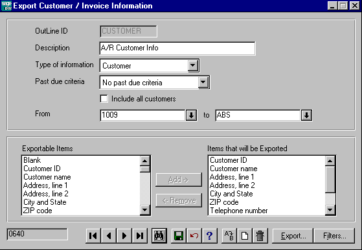Click the A-B rename icon

pyautogui.click(x=229, y=236)
